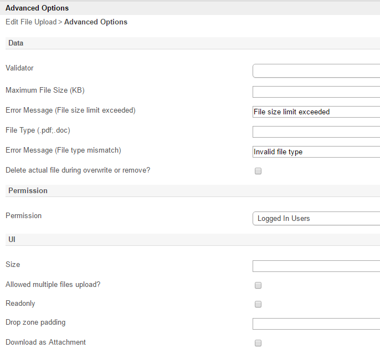Select the Data section header
380x358 pixels.
[16, 43]
